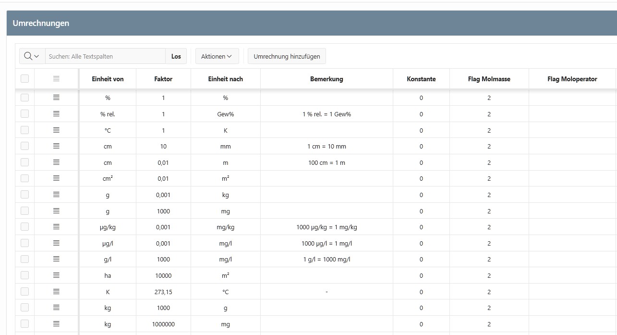Select the checkbox of the % rel. row
The width and height of the screenshot is (617, 335).
25,114
